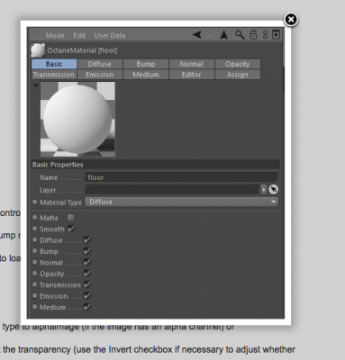Toggle the Emission channel checkbox
The width and height of the screenshot is (345, 360).
coord(86,295)
